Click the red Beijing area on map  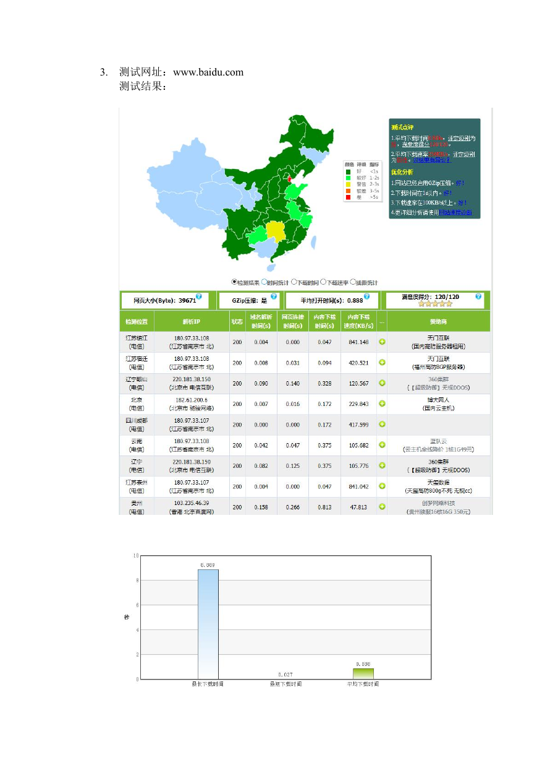(x=290, y=179)
